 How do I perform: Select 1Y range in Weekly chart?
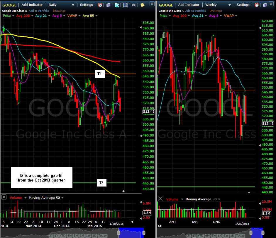point(194,236)
